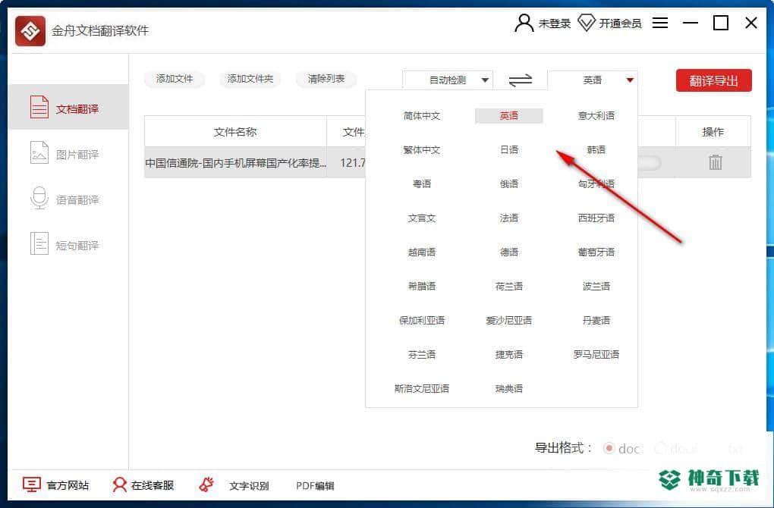Choose 捷克语 option

509,354
